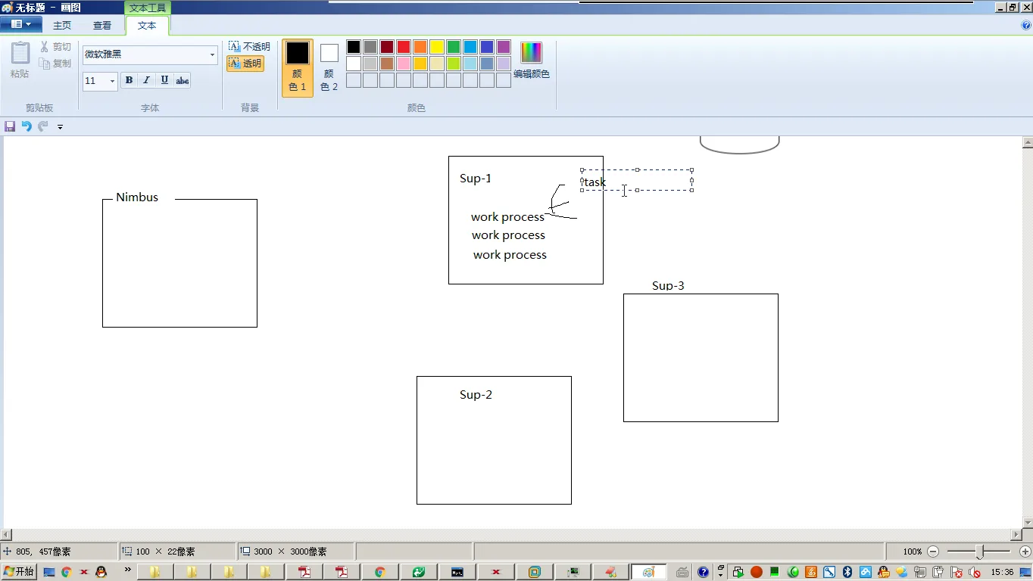
Task: Zoom out with the minus button
Action: [933, 551]
